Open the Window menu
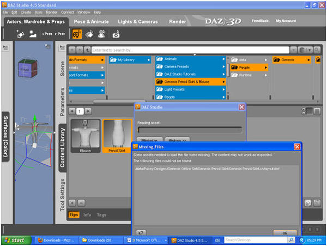Image resolution: width=327 pixels, height=246 pixels. click(x=83, y=13)
